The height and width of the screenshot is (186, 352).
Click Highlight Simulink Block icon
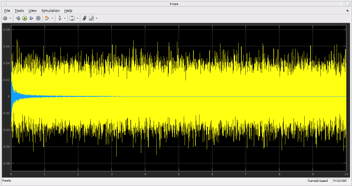coord(47,18)
